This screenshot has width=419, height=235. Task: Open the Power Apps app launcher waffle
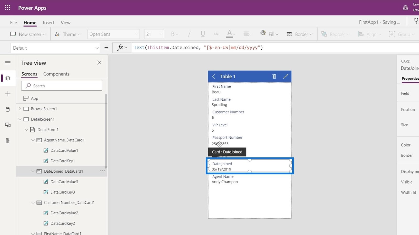click(8, 8)
